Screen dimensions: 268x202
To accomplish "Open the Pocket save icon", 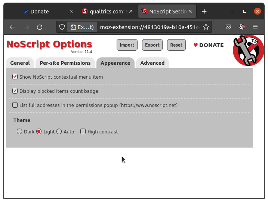I will [x=228, y=27].
